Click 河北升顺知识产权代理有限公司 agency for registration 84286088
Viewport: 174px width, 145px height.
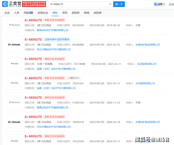point(54,50)
